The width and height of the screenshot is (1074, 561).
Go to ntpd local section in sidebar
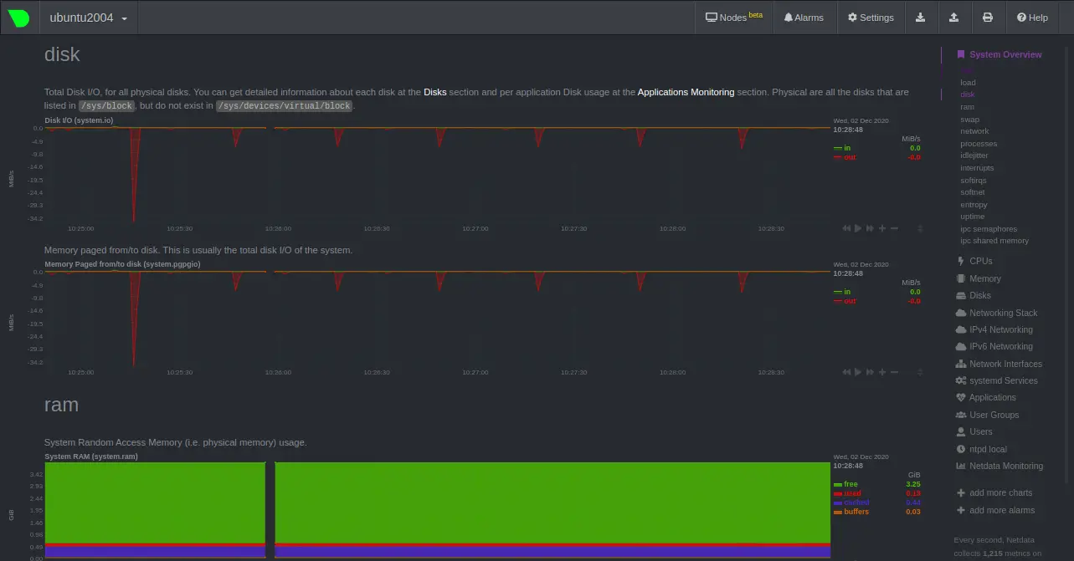pos(988,449)
